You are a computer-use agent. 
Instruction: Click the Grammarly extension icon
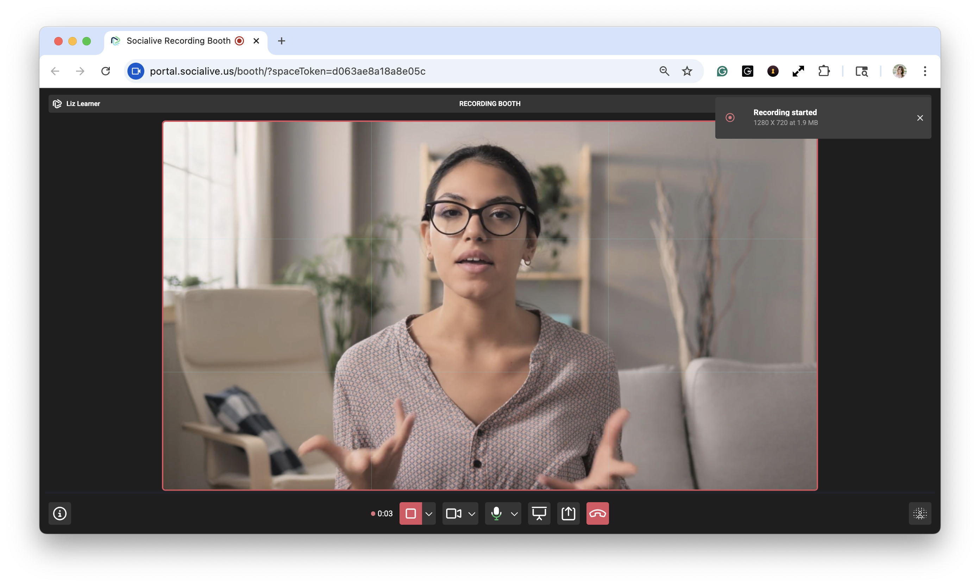(x=722, y=71)
